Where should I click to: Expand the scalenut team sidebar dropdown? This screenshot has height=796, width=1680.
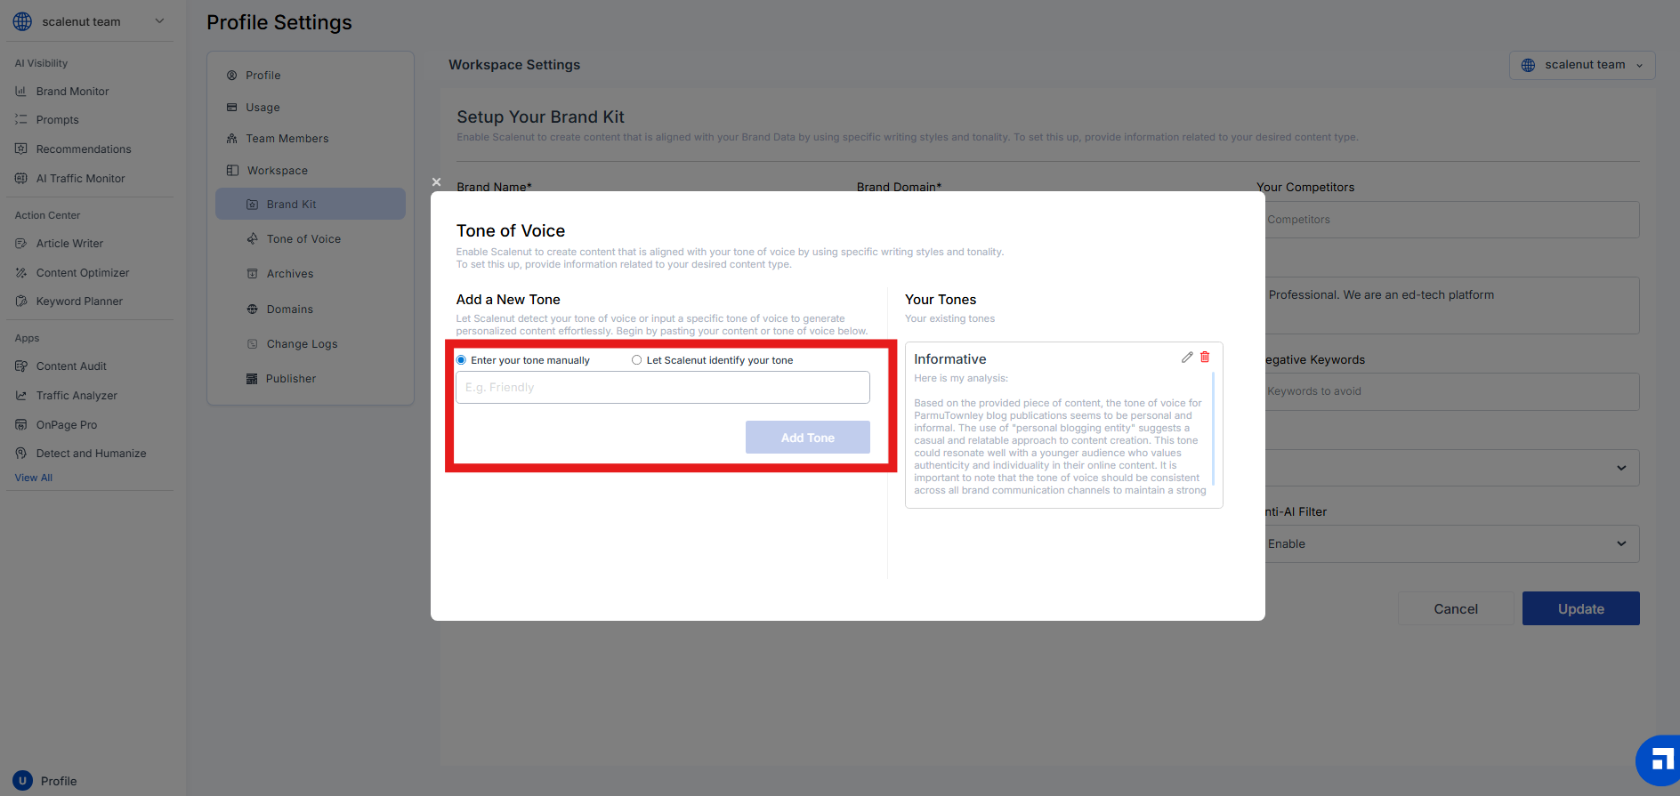point(159,21)
